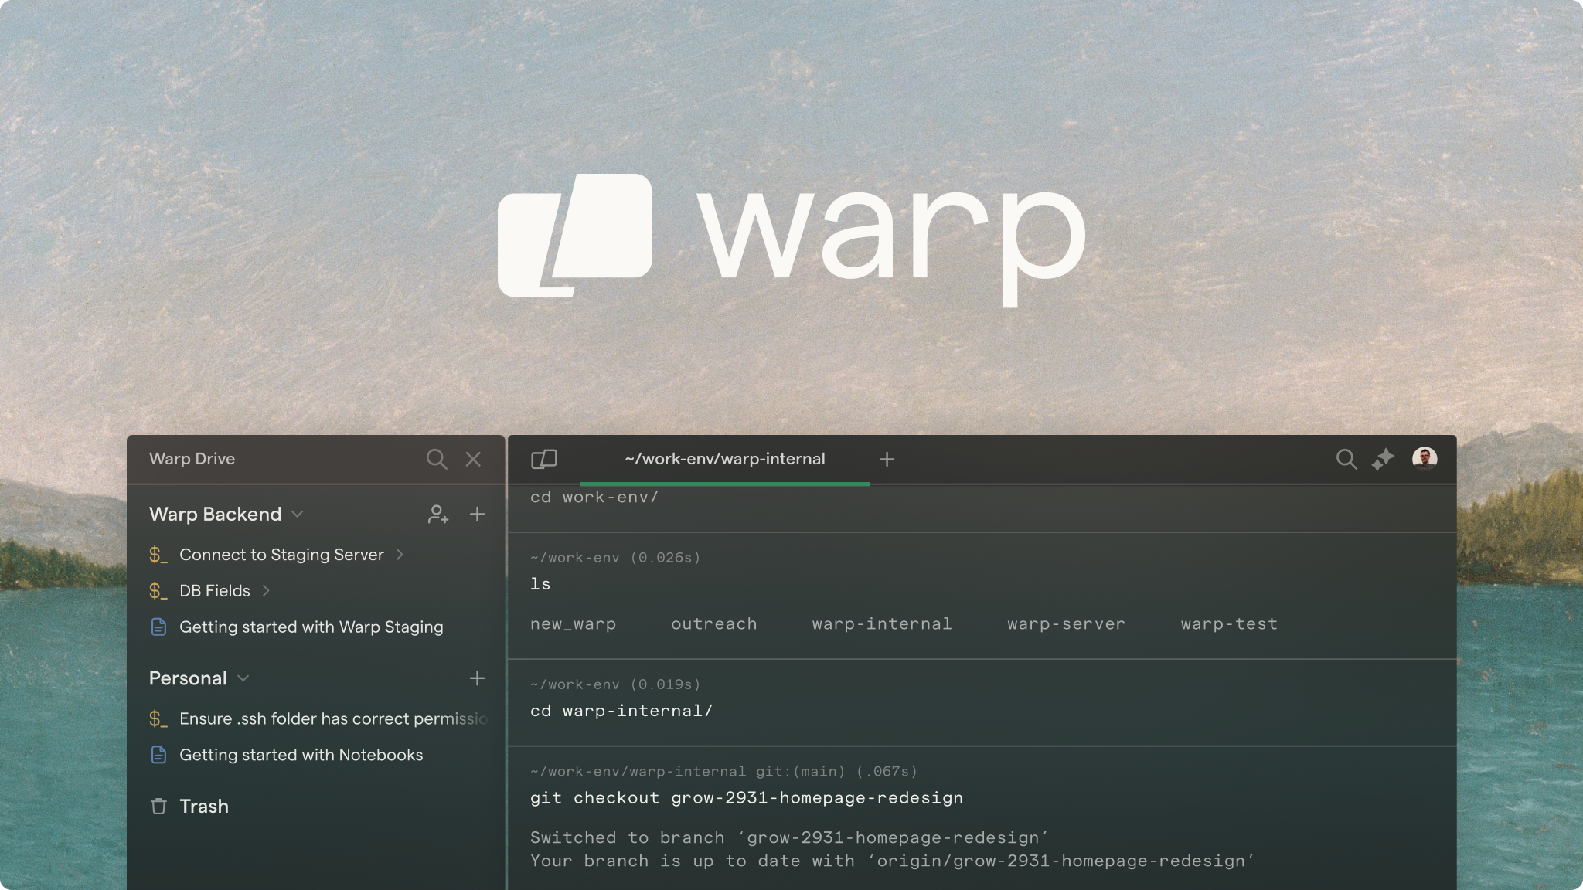Invite a member to Warp Backend
Screen dimensions: 1583x890
tap(438, 514)
